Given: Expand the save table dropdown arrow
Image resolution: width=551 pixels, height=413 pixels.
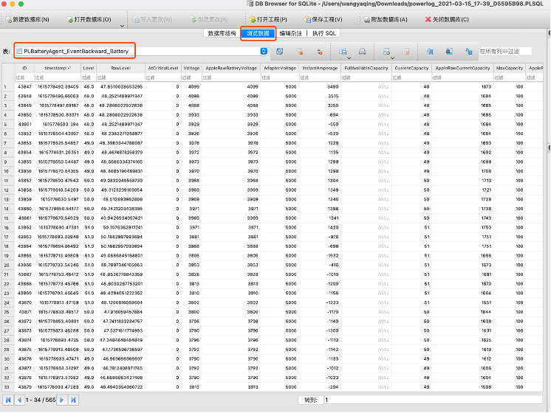Looking at the screenshot, I should click(349, 58).
